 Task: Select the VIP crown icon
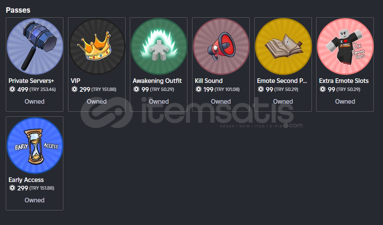[97, 46]
